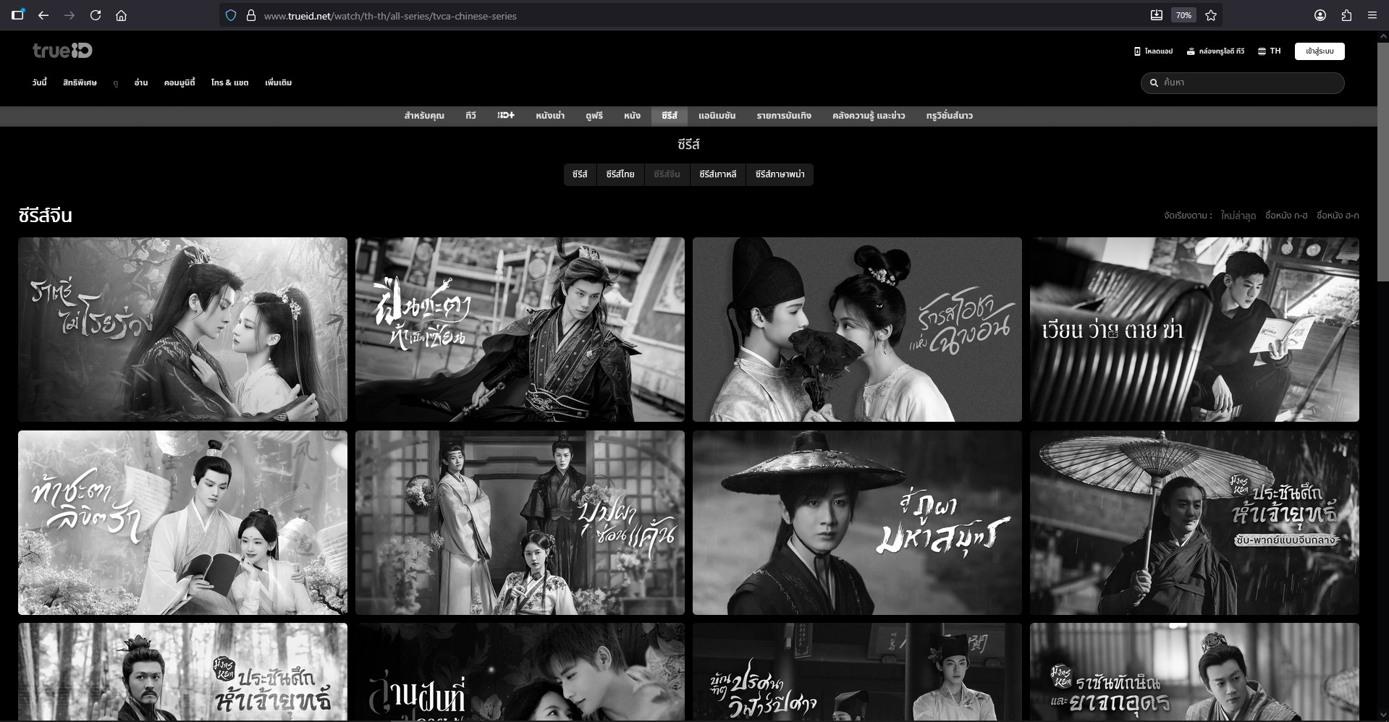Viewport: 1389px width, 722px height.
Task: Open the คอมมูนิตี้ menu item
Action: (x=180, y=82)
